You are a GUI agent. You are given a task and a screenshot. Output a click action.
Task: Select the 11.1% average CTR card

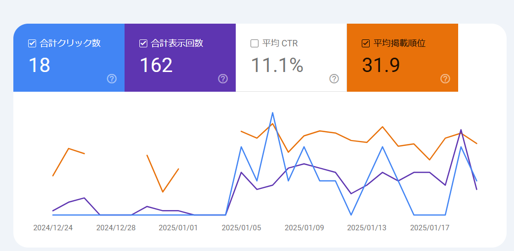coord(291,58)
